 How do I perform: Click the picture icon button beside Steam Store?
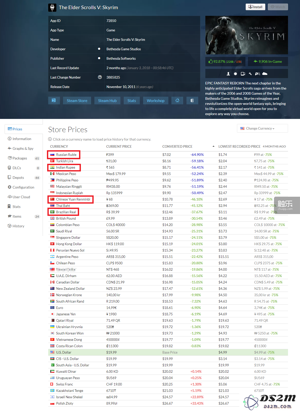54,101
